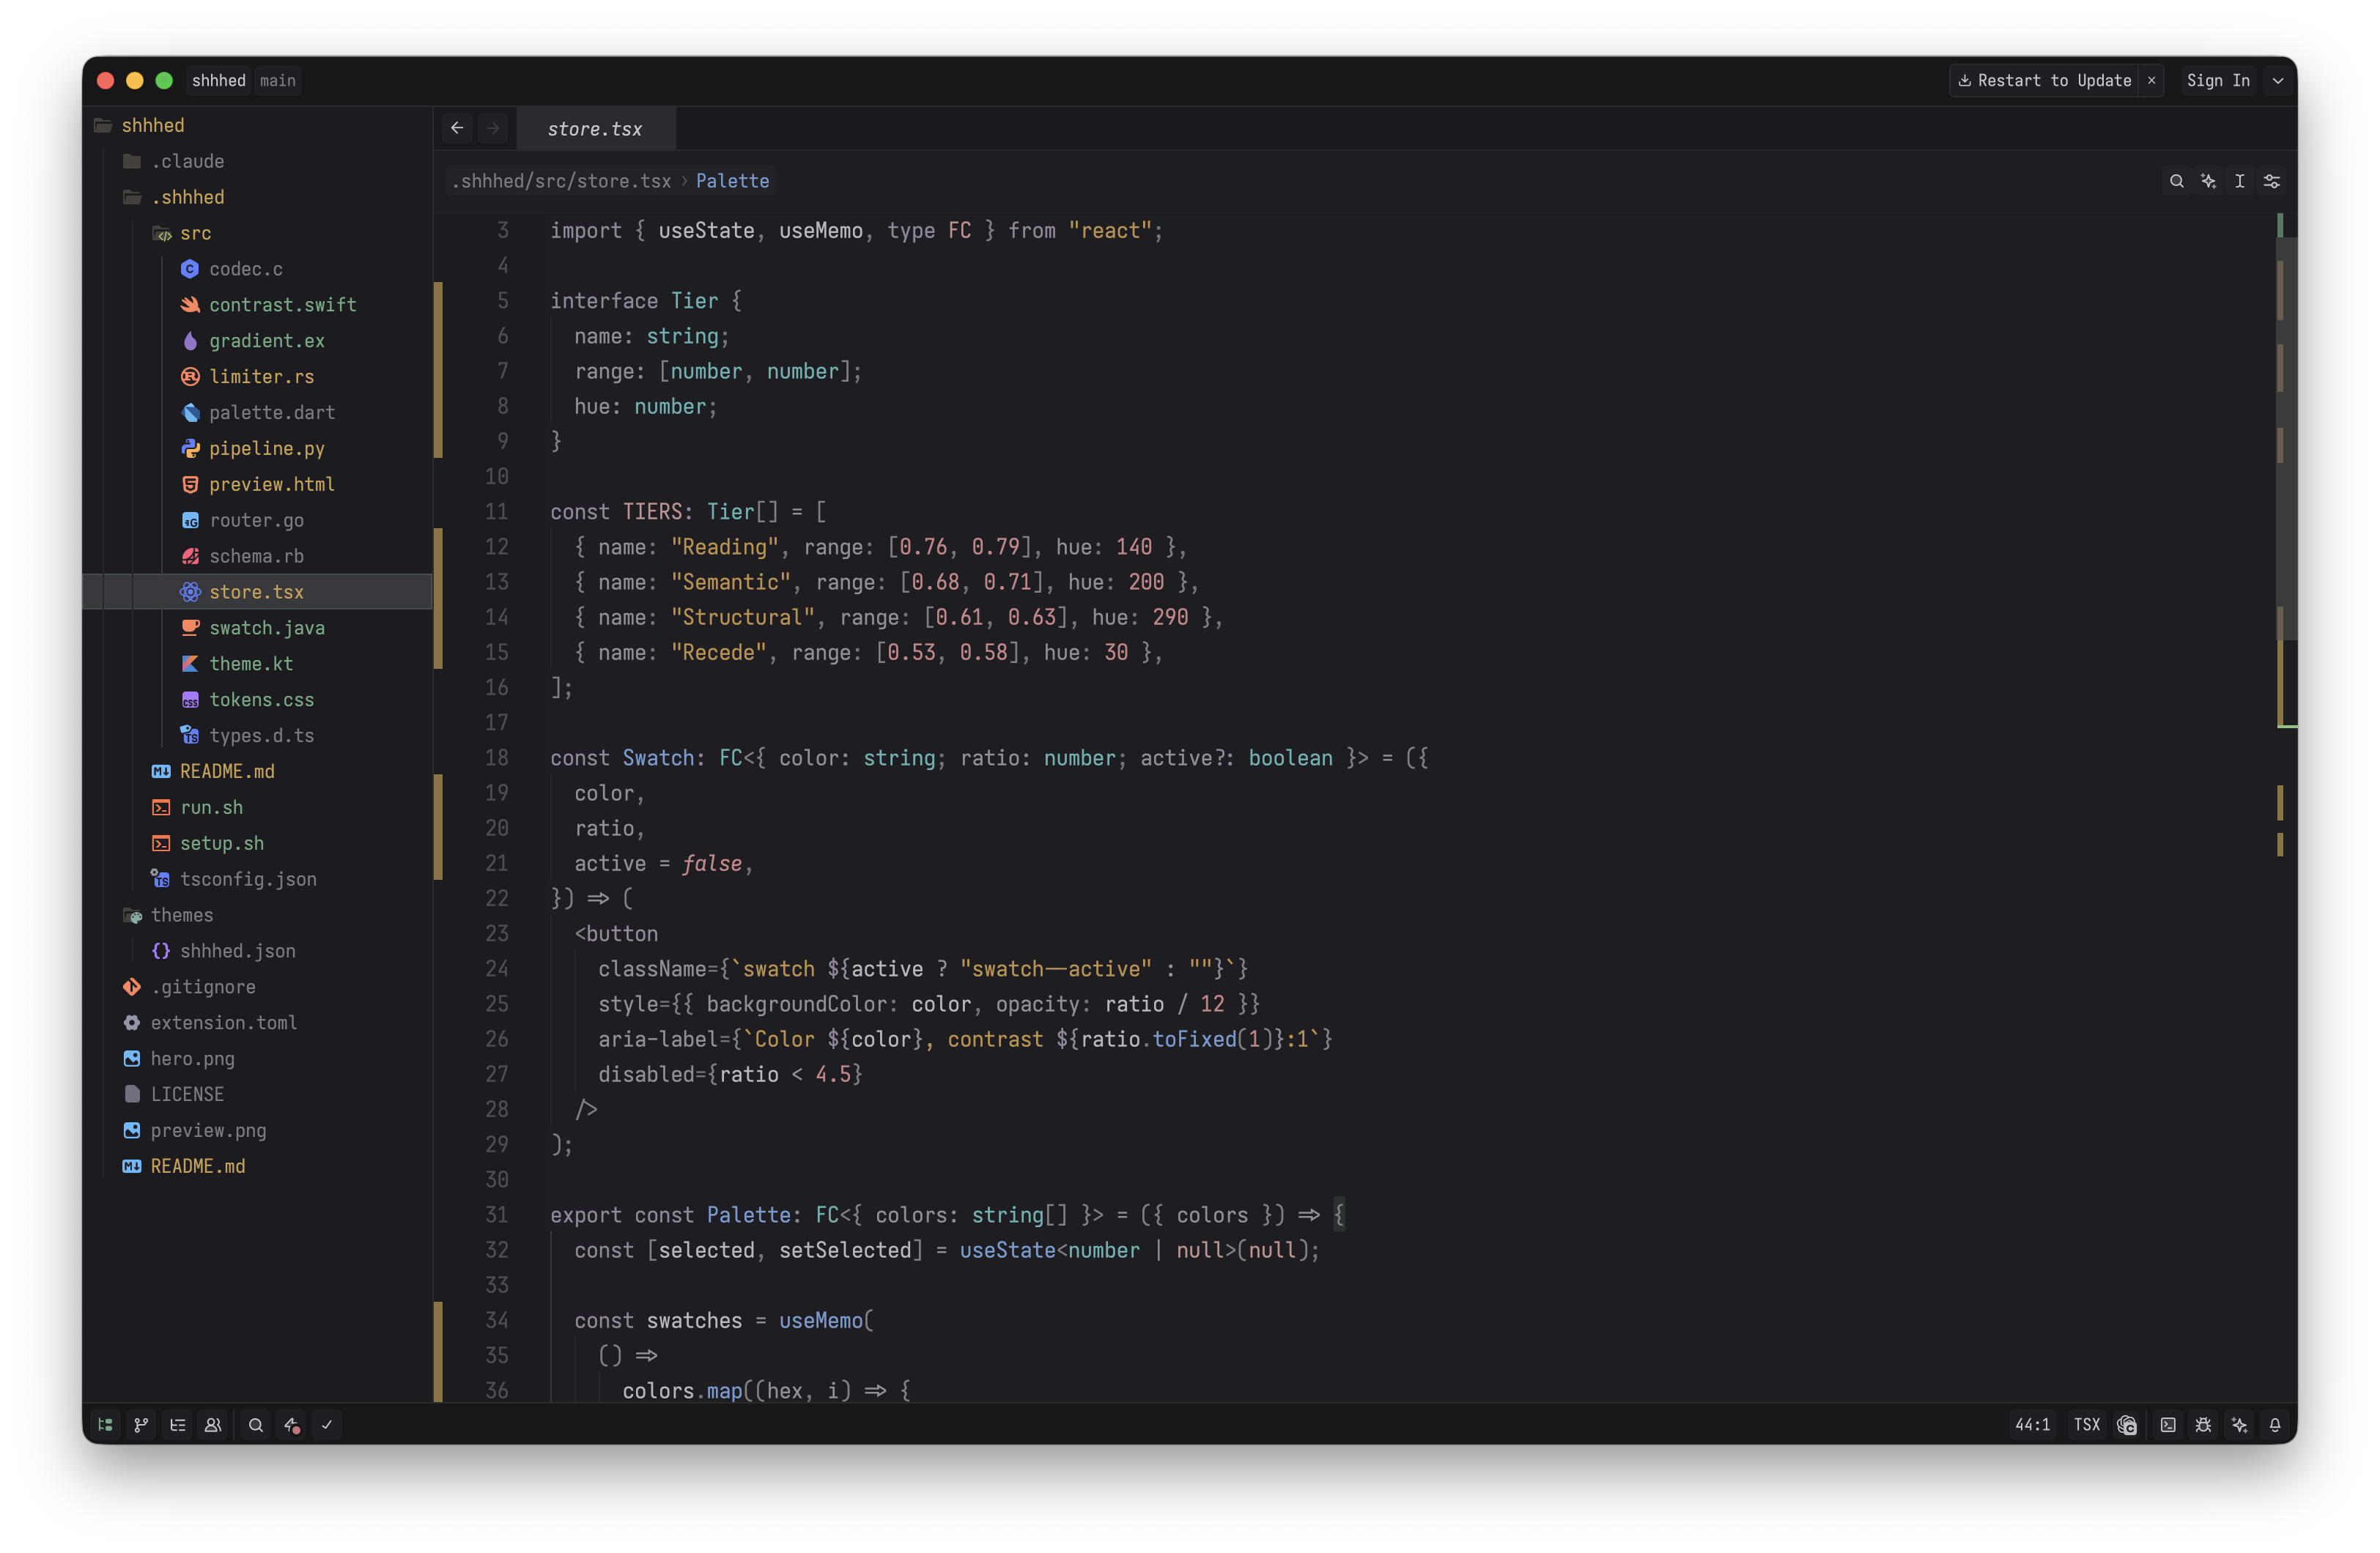Open language server status bolt icon
Viewport: 2380px width, 1553px height.
coord(292,1425)
